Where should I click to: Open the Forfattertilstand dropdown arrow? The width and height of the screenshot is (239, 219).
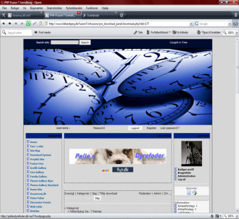click(170, 32)
